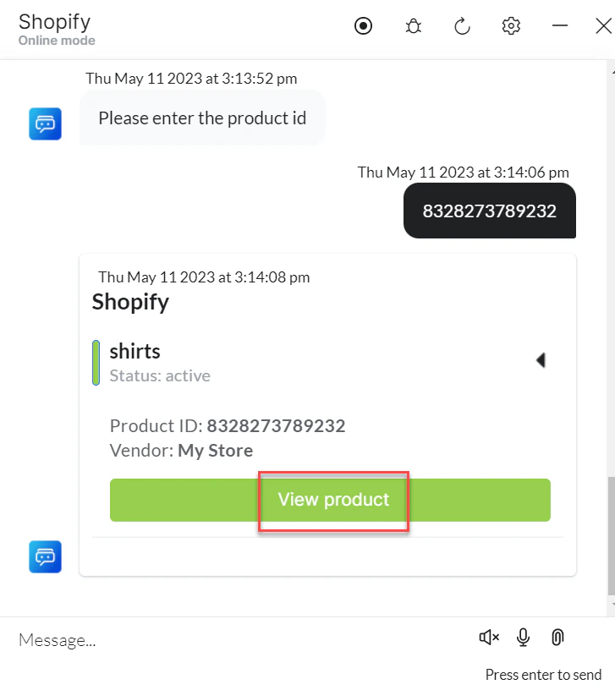Click the Online mode status label
Viewport: 615px width, 690px height.
pos(57,40)
